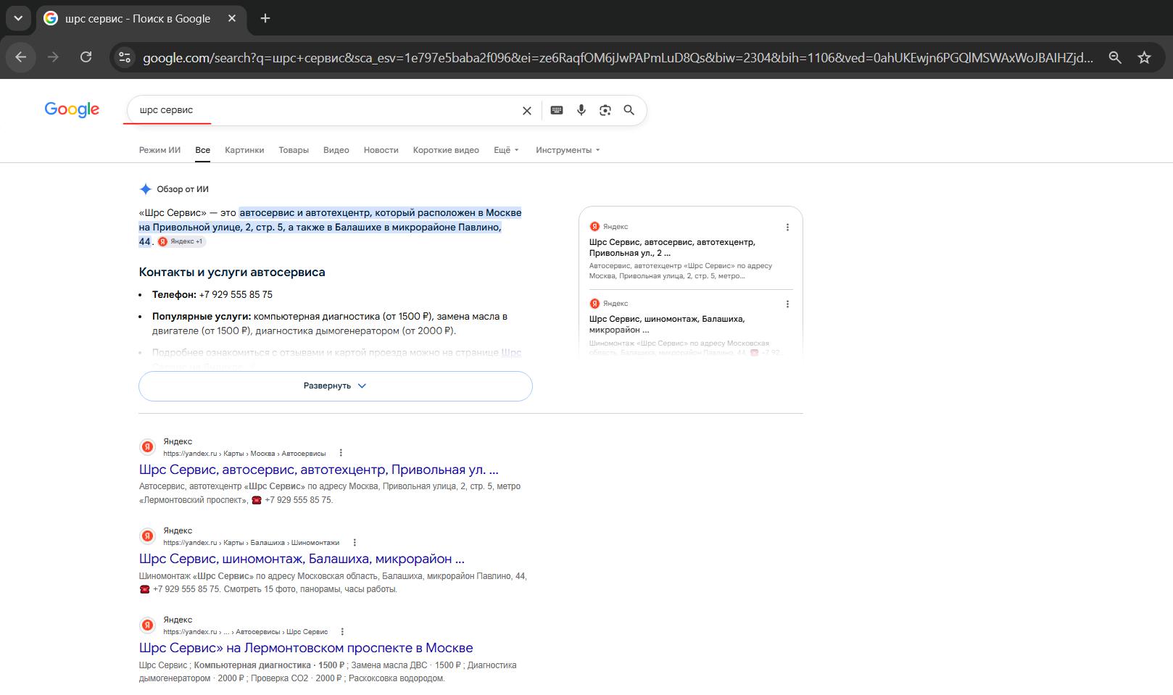Click Яндекс favicon of Шиномонтажи result
Screen dimensions: 1173x695
(x=148, y=536)
